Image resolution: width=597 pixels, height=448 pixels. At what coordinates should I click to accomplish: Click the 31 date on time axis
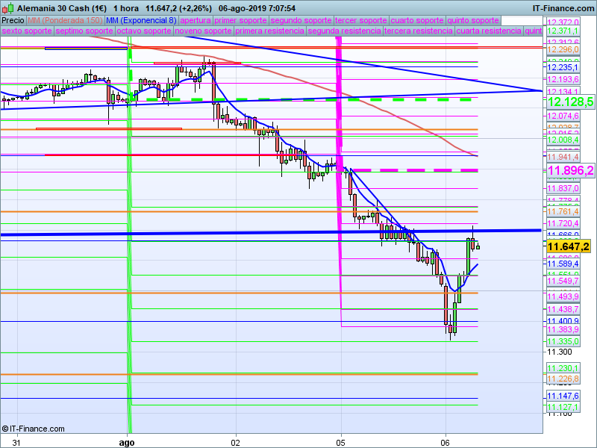click(x=16, y=443)
